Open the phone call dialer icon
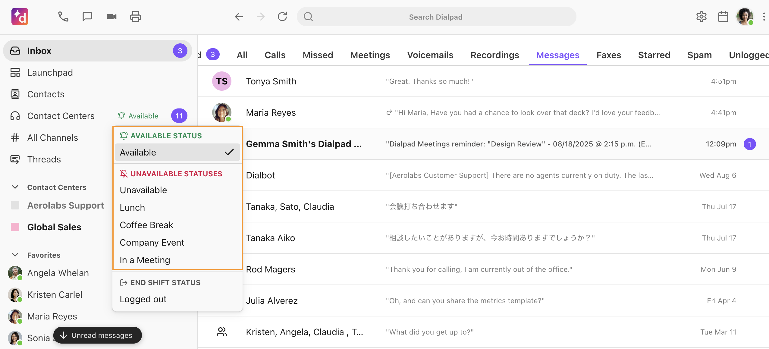This screenshot has height=349, width=769. (x=63, y=17)
